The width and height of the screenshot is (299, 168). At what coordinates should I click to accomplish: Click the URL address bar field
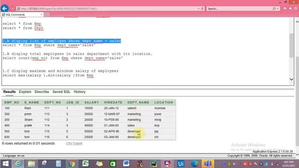coord(107,8)
